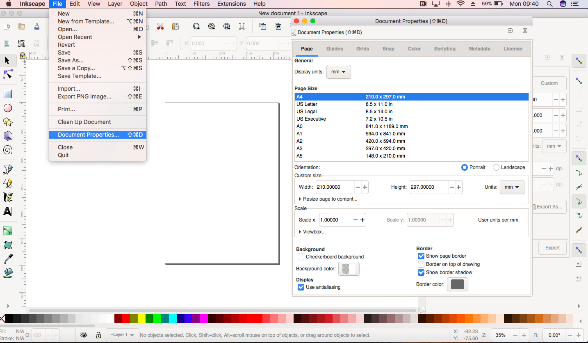Select Landscape orientation radio button
This screenshot has height=343, width=588.
coord(496,167)
